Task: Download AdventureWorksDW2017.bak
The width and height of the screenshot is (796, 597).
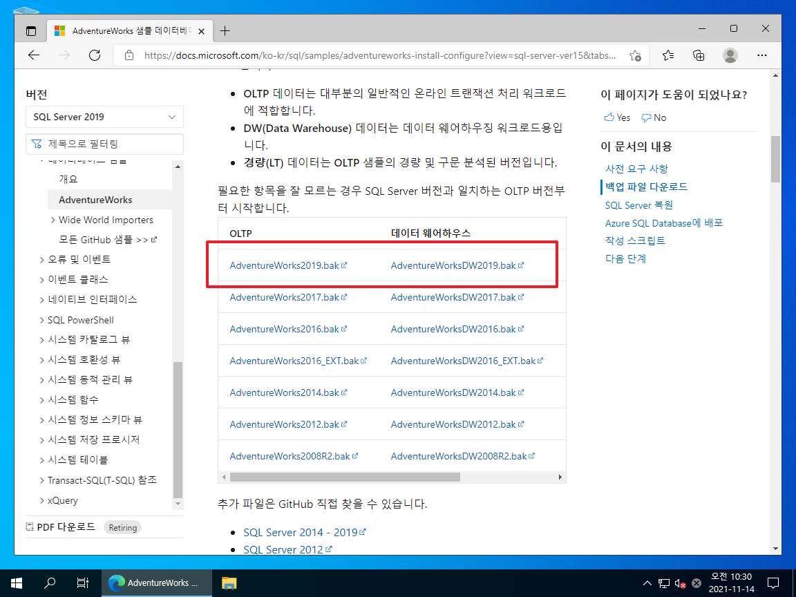Action: coord(457,298)
